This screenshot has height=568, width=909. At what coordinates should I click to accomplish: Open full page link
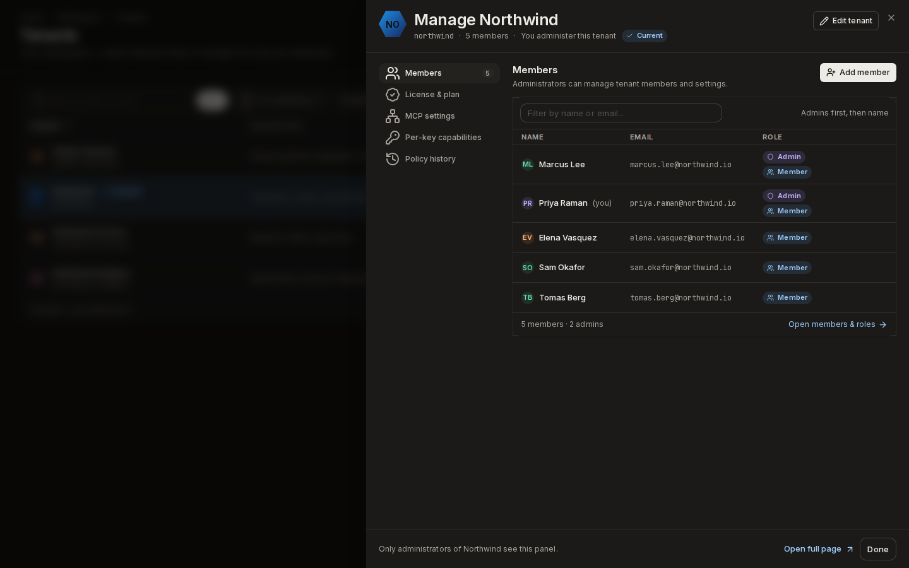point(819,549)
